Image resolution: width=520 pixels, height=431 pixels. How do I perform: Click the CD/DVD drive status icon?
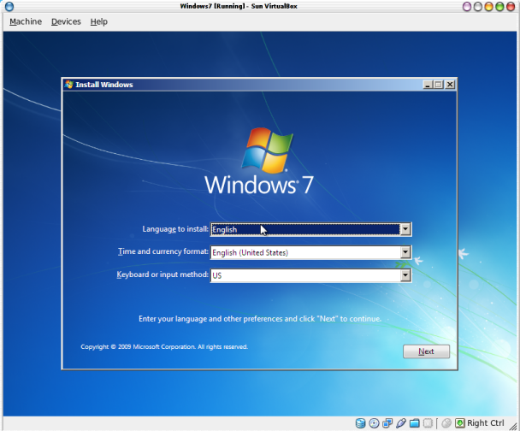coord(374,423)
